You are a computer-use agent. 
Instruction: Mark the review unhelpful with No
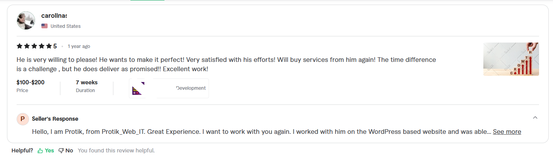click(x=66, y=150)
